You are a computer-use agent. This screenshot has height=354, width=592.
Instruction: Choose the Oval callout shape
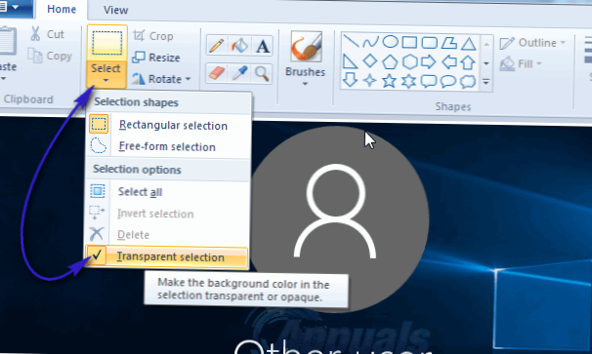coord(448,82)
